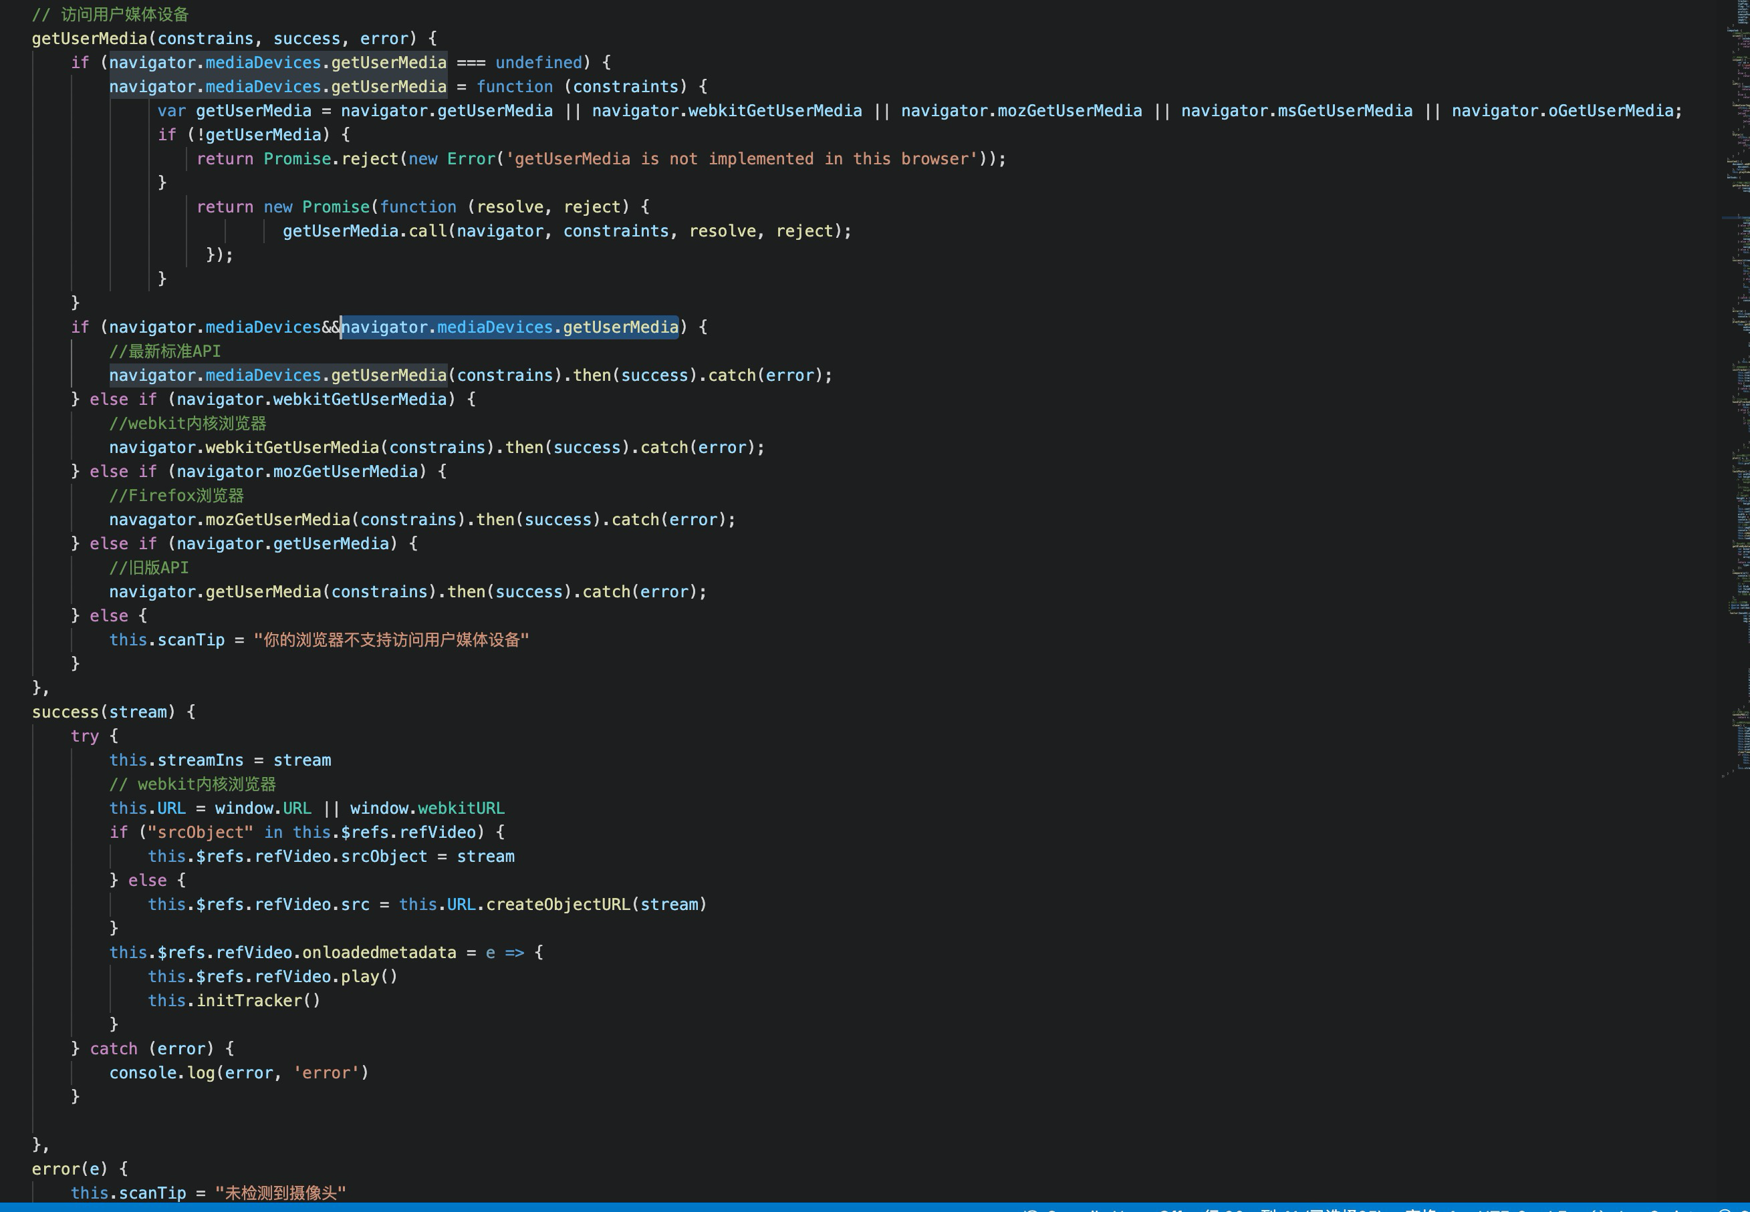Screen dimensions: 1750x1212
Task: Click the onloadedmetadata property name
Action: [x=378, y=953]
